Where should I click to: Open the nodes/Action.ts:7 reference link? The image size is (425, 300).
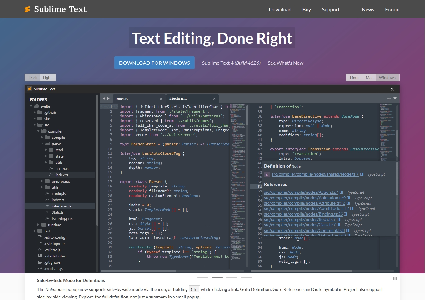pos(301,192)
